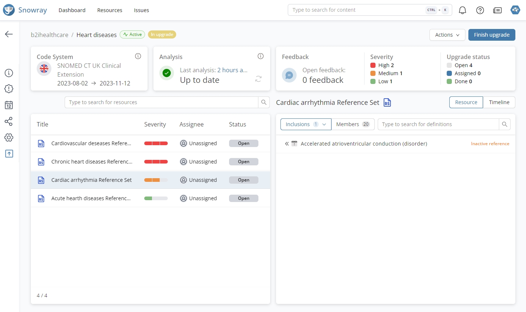This screenshot has height=312, width=526.
Task: Open settings gear icon in sidebar
Action: point(9,137)
